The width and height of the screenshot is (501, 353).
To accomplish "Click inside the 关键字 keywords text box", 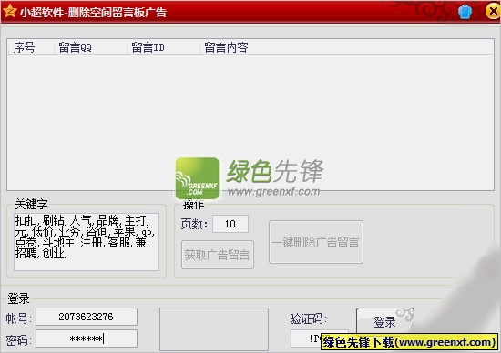I will click(x=87, y=242).
